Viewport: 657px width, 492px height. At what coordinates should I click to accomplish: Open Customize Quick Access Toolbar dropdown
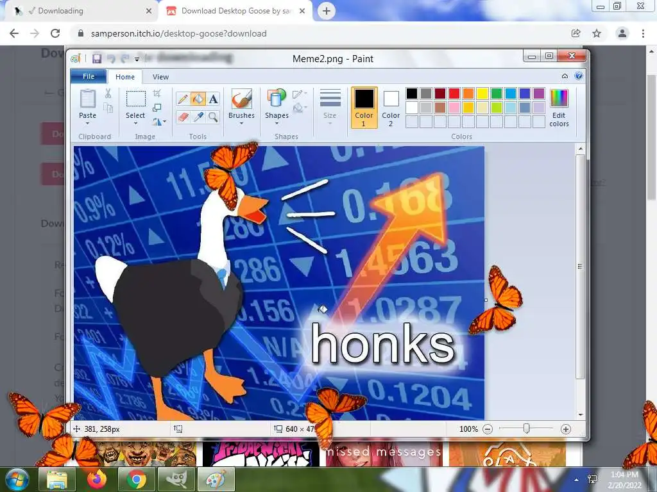coord(137,60)
